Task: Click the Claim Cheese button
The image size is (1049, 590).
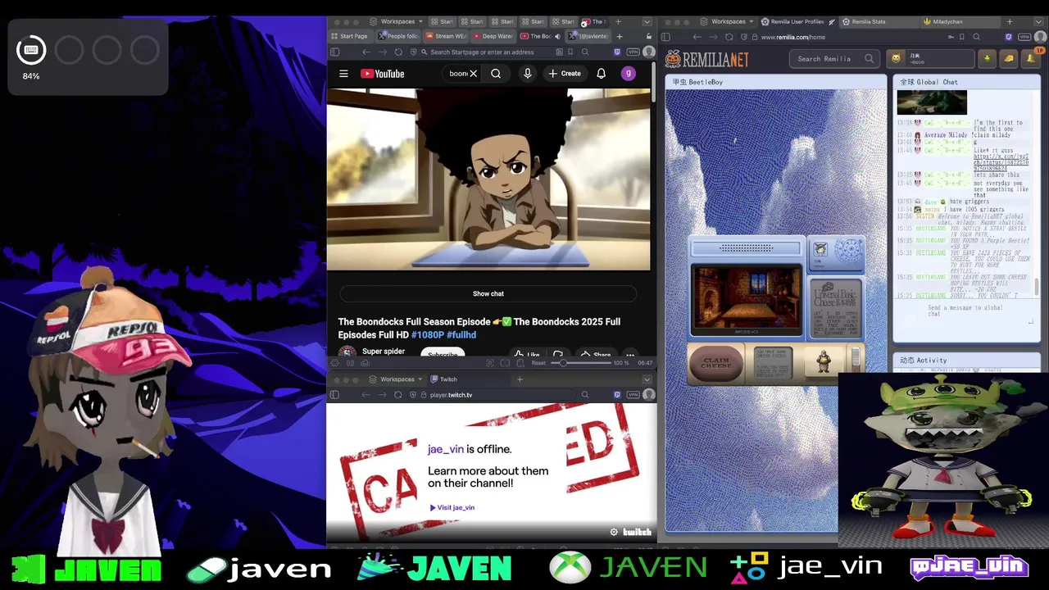Action: coord(716,363)
